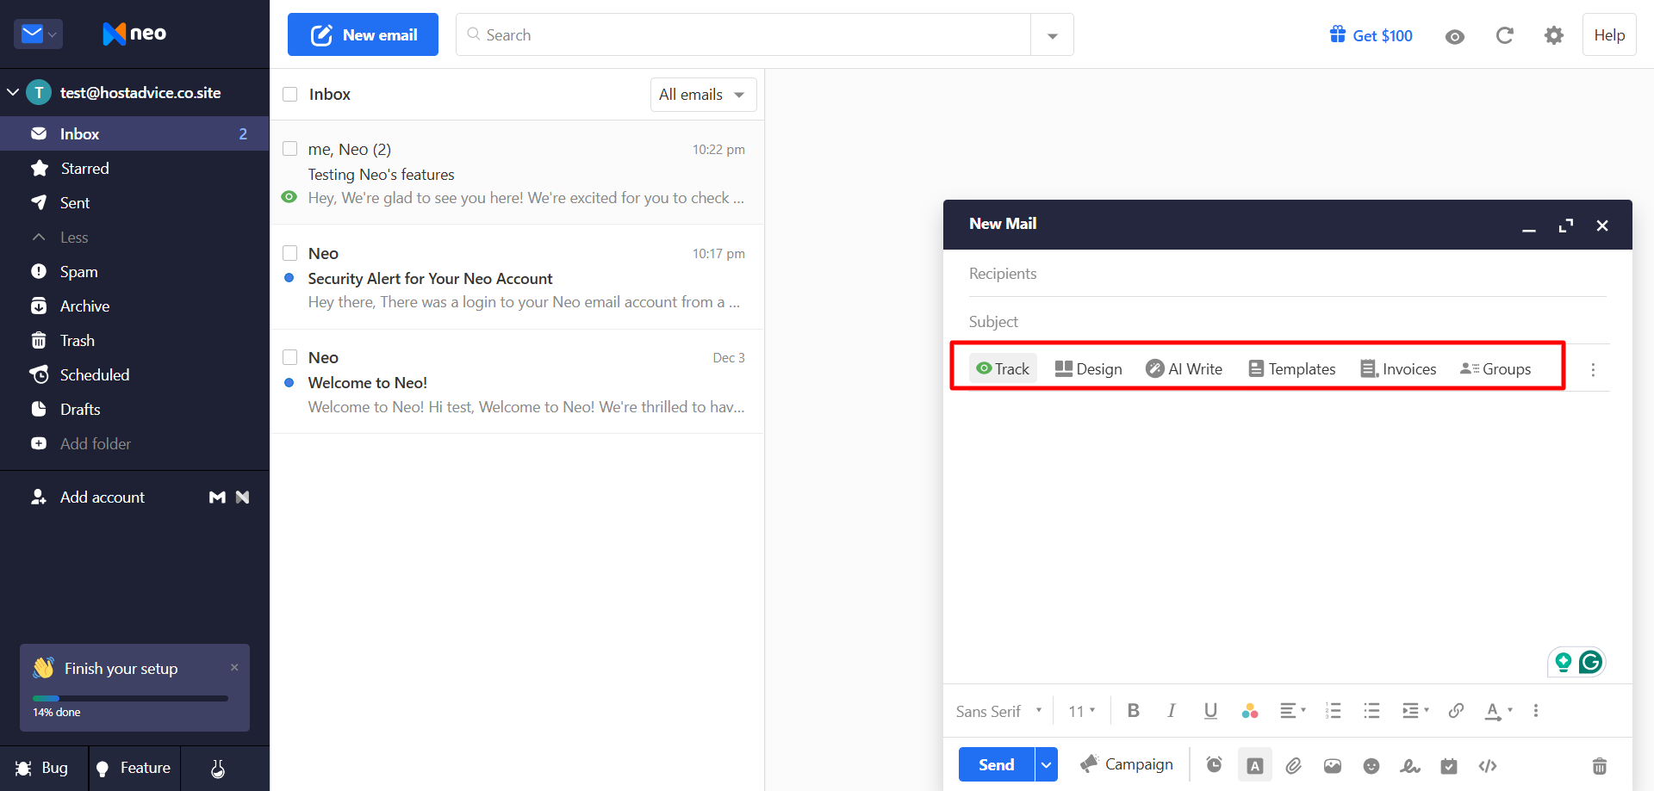Dismiss the Finish your setup card
The width and height of the screenshot is (1654, 791).
click(x=234, y=667)
